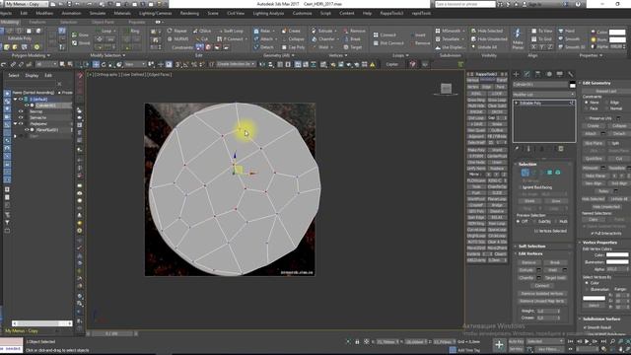
Task: Collapse the Edit Geometry rollout
Action: (x=596, y=83)
